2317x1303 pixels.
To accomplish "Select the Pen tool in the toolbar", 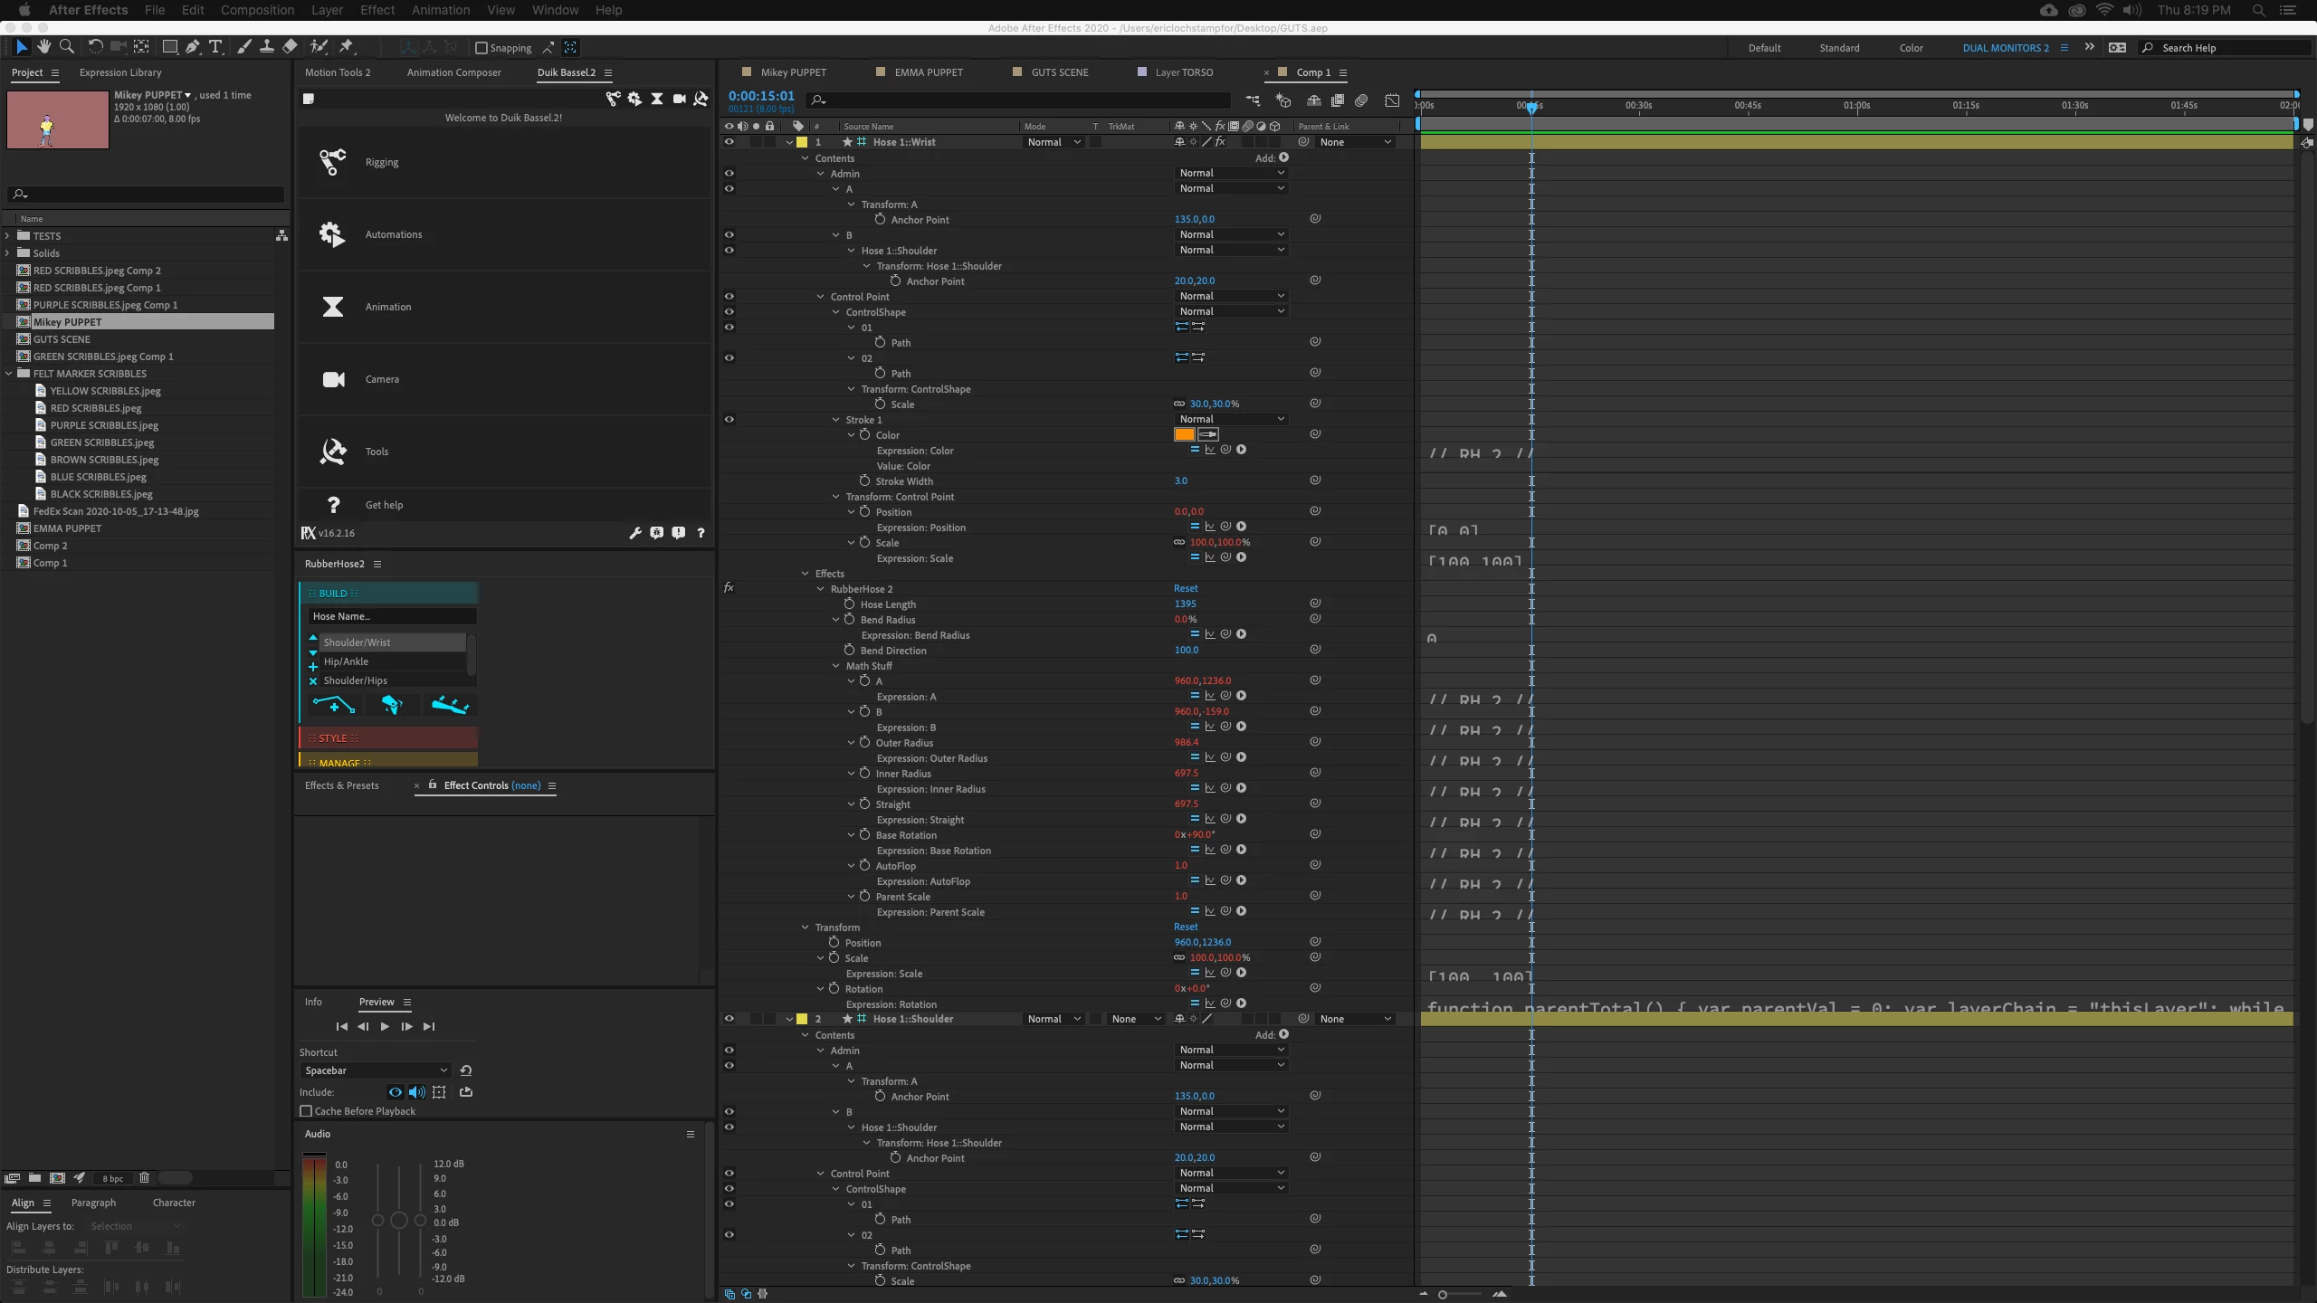I will (x=192, y=47).
